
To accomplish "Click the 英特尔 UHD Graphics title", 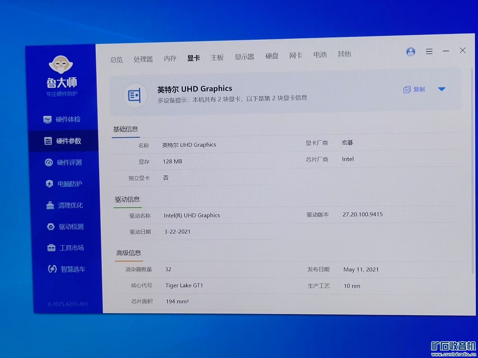I will point(194,89).
